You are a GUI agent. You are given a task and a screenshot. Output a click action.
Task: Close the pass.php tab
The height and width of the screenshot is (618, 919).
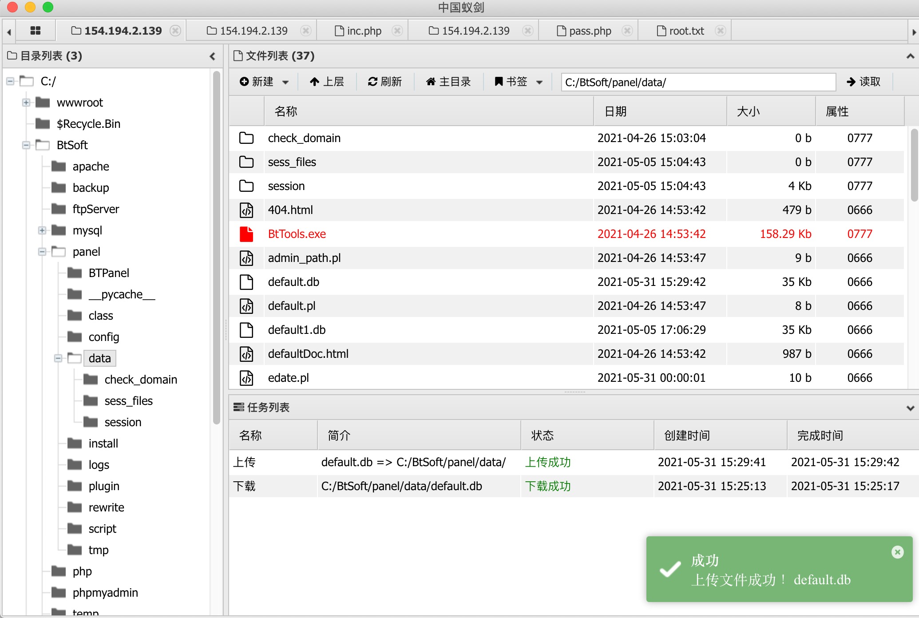627,31
